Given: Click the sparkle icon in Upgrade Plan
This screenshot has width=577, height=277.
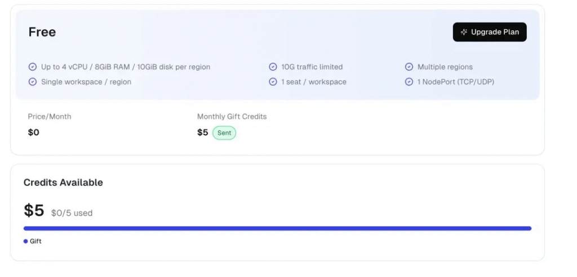Looking at the screenshot, I should click(464, 32).
